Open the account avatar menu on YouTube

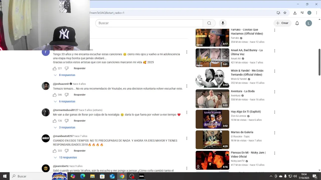coord(309,23)
